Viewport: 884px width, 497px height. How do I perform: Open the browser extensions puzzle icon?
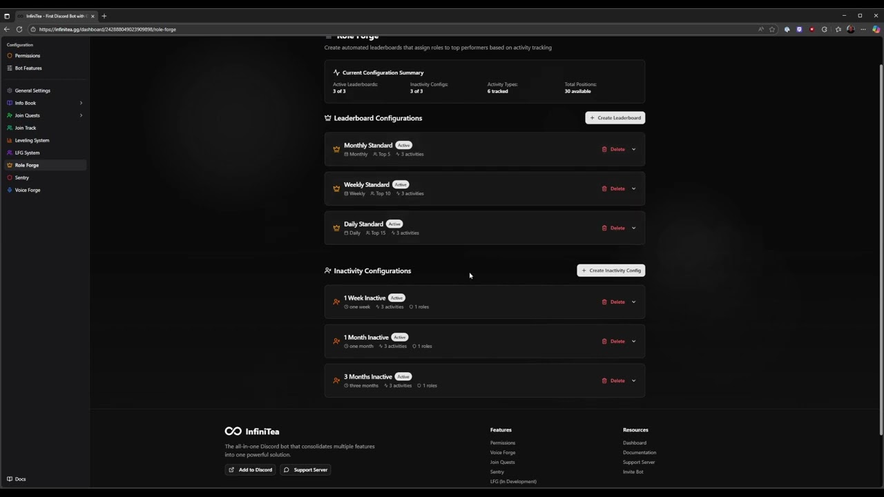825,30
